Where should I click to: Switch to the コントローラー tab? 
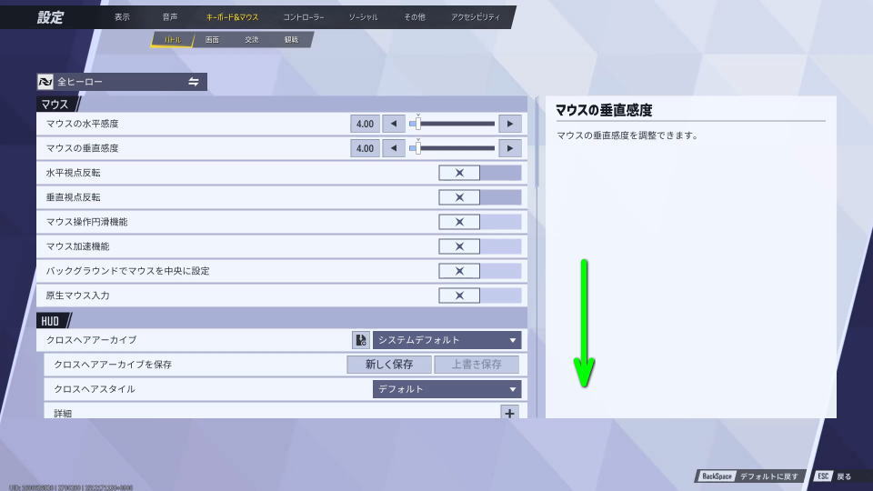coord(303,17)
